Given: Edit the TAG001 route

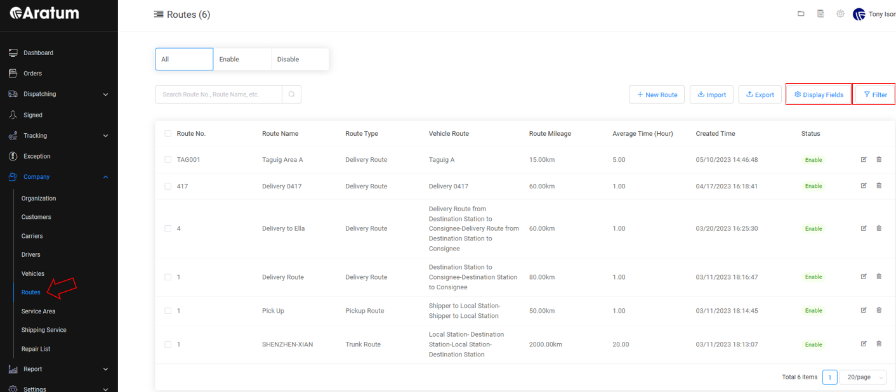Looking at the screenshot, I should tap(864, 159).
